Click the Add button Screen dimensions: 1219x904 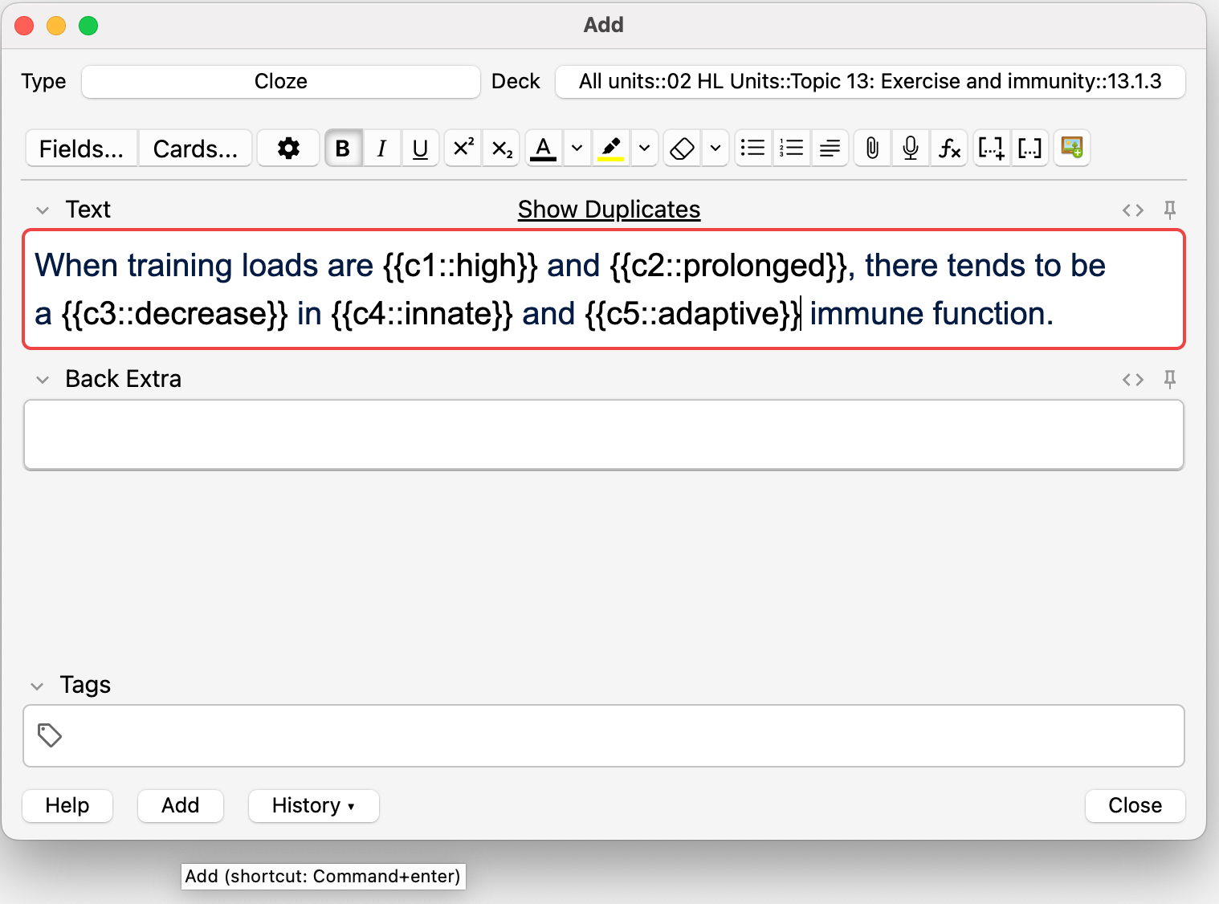(x=180, y=806)
